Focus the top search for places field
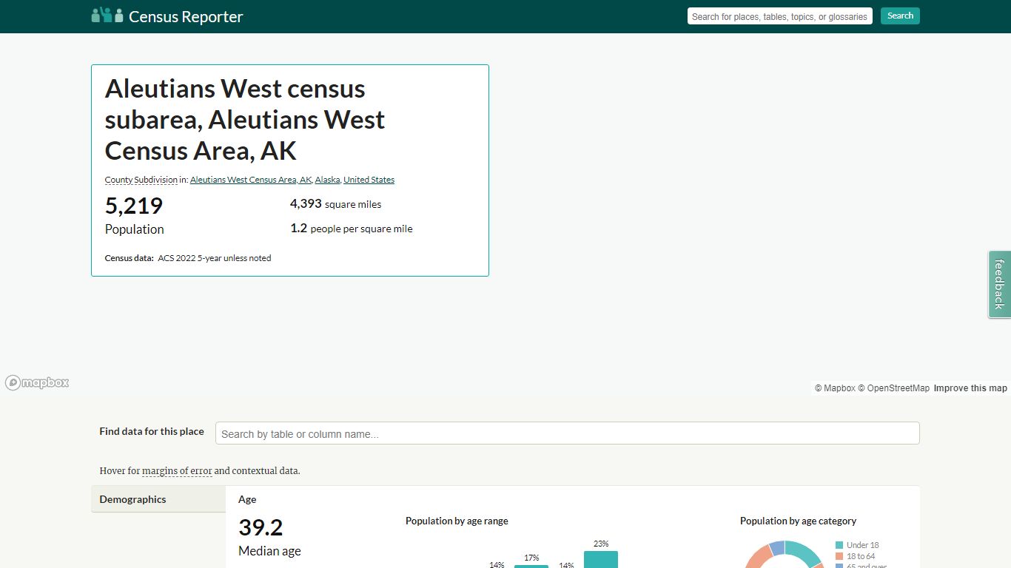The width and height of the screenshot is (1011, 568). [780, 16]
